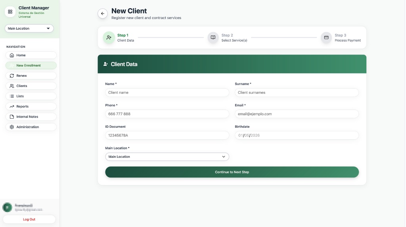
Task: Click the red Log Out button
Action: [x=29, y=219]
